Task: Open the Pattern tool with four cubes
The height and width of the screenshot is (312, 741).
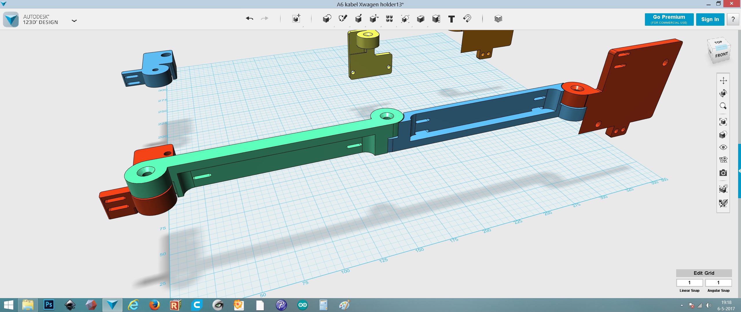Action: coord(389,19)
